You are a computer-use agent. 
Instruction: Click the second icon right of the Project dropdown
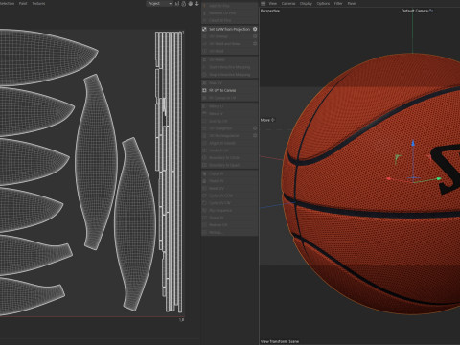click(x=184, y=4)
